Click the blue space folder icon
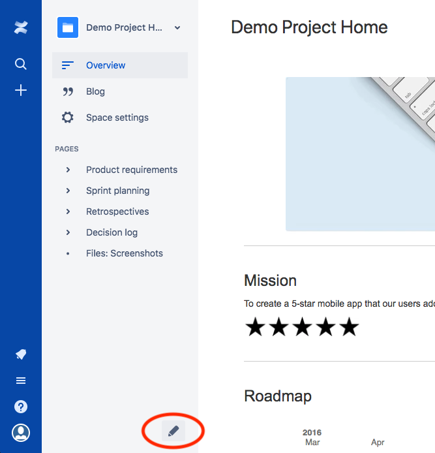The width and height of the screenshot is (435, 453). tap(68, 27)
